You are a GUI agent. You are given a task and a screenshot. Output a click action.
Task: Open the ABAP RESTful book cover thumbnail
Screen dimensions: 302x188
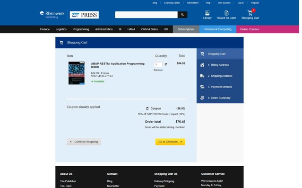(77, 73)
